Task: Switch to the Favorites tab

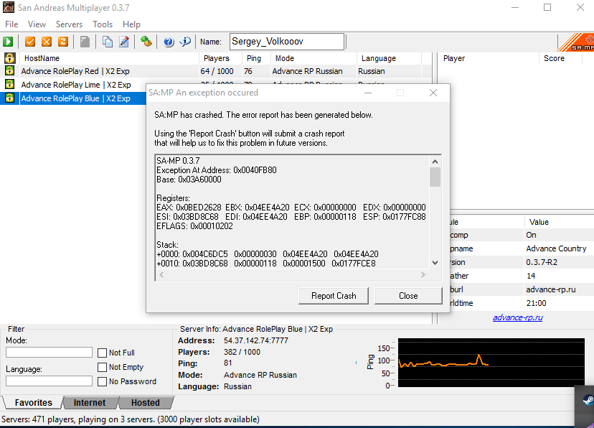Action: pos(33,403)
